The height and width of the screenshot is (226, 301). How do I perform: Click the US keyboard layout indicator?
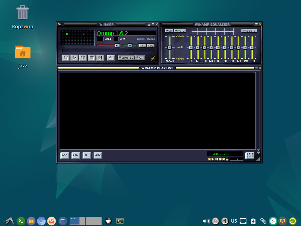tap(234, 221)
